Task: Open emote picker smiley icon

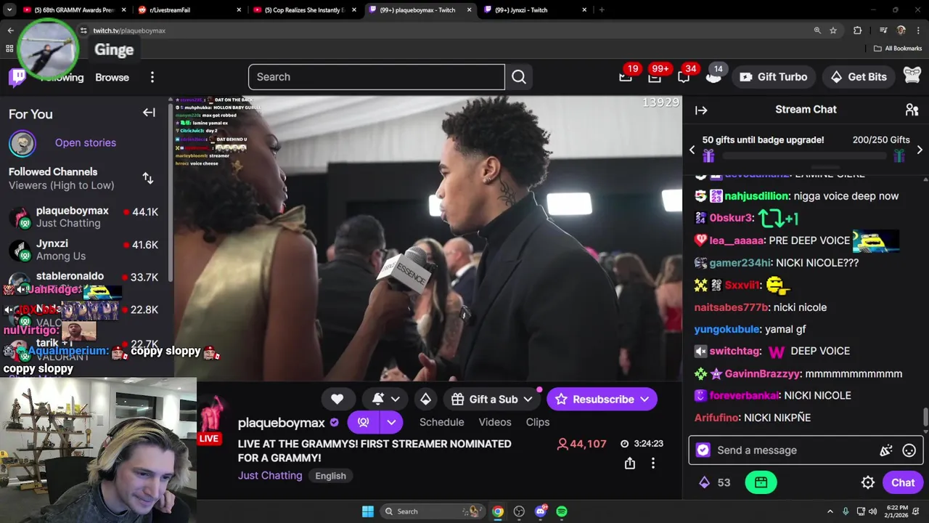Action: pos(909,450)
